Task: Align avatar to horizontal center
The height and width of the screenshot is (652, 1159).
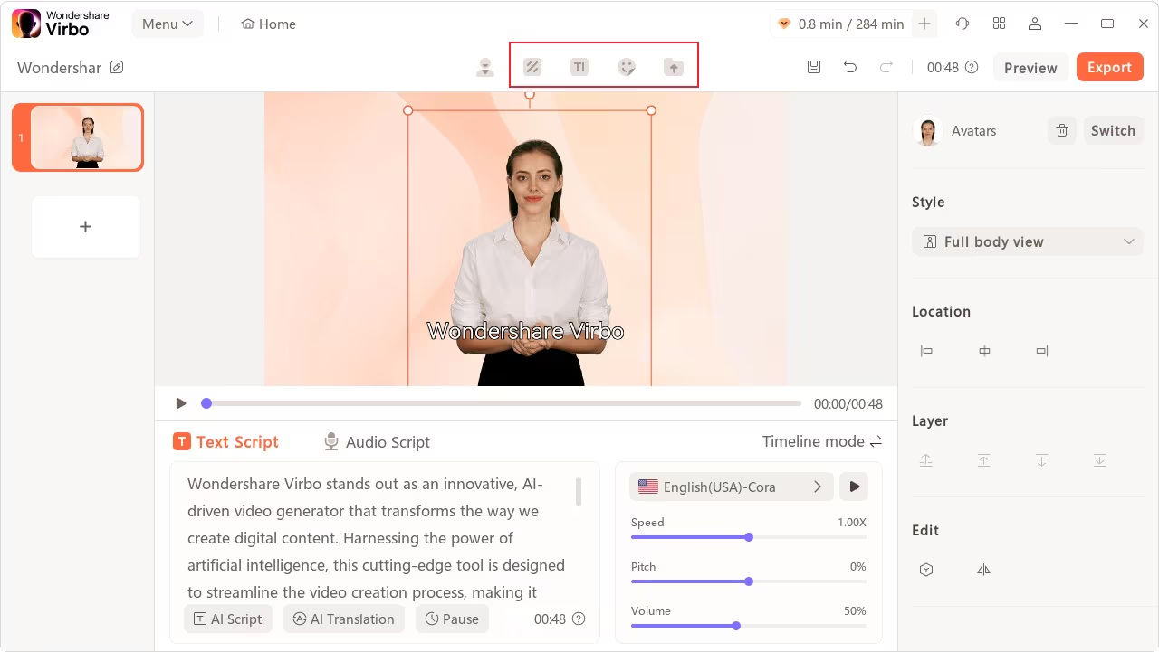Action: point(984,351)
